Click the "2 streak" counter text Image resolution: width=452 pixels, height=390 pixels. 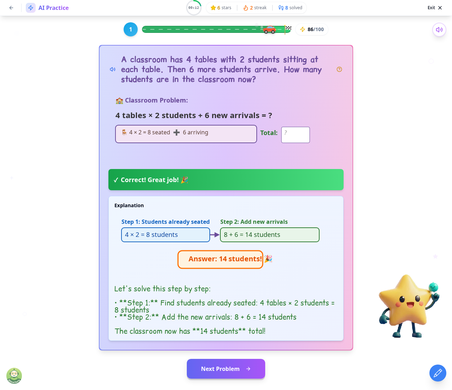(258, 8)
